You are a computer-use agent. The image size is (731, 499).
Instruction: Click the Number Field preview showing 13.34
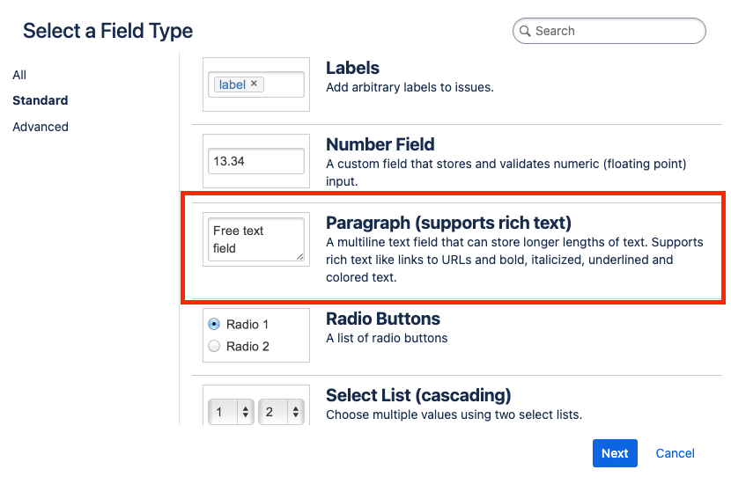click(256, 161)
